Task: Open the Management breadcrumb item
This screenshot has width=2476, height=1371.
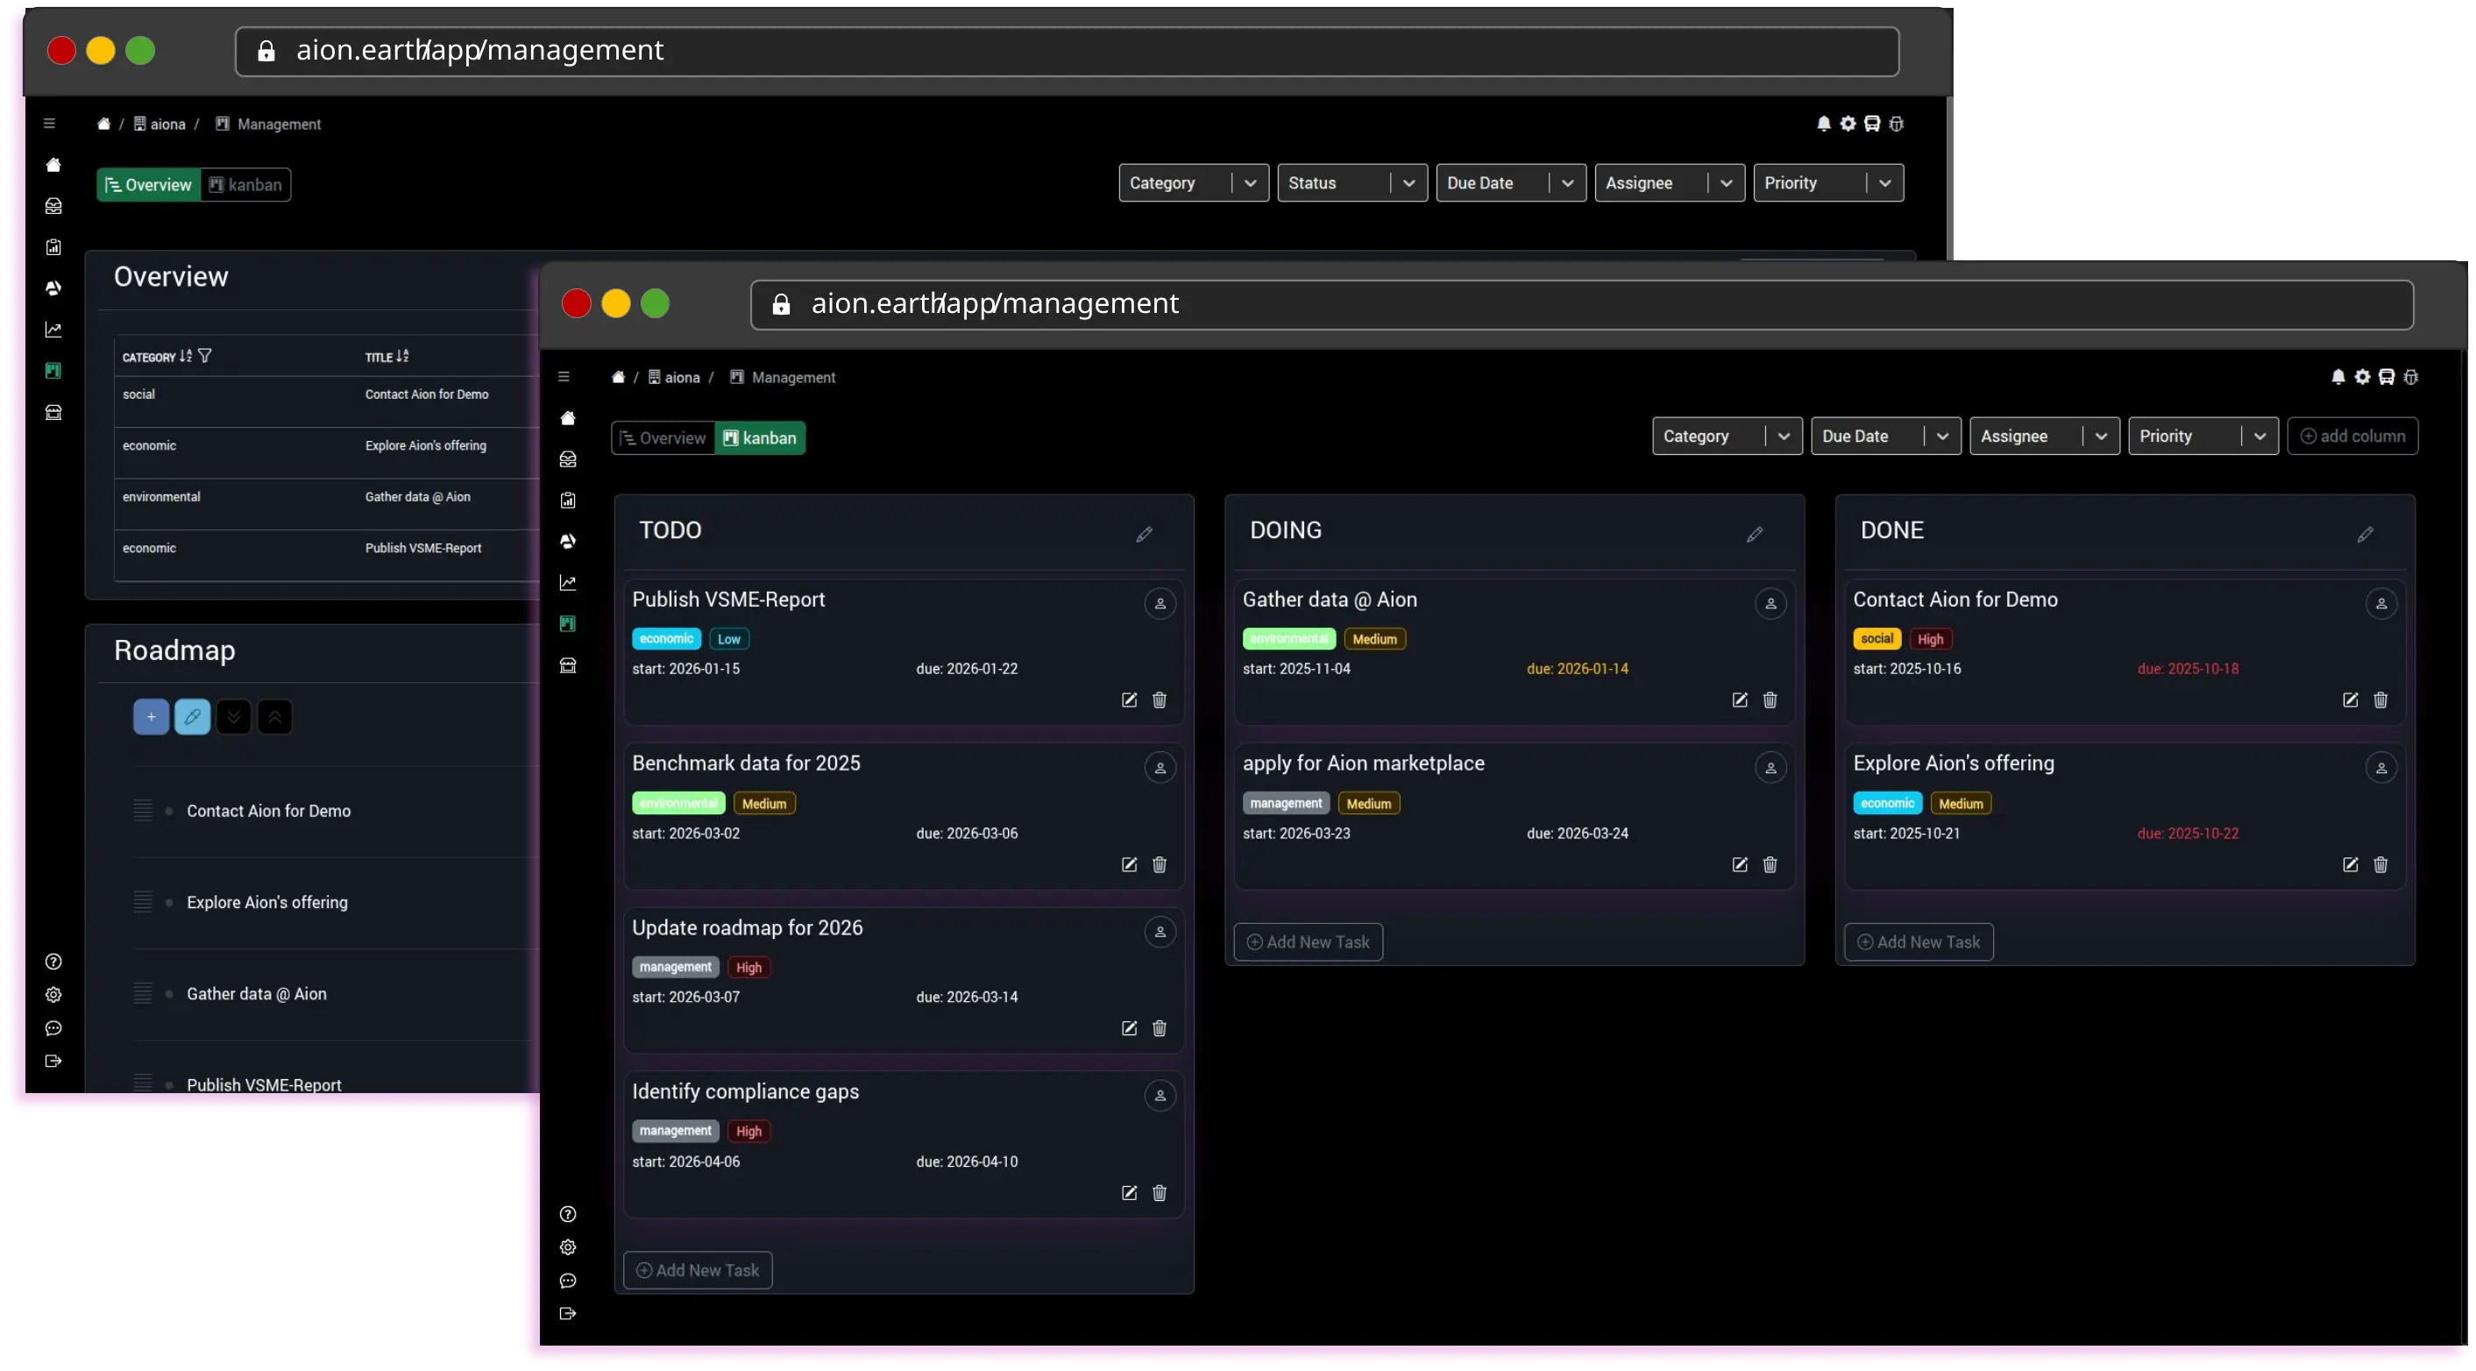Action: point(793,377)
